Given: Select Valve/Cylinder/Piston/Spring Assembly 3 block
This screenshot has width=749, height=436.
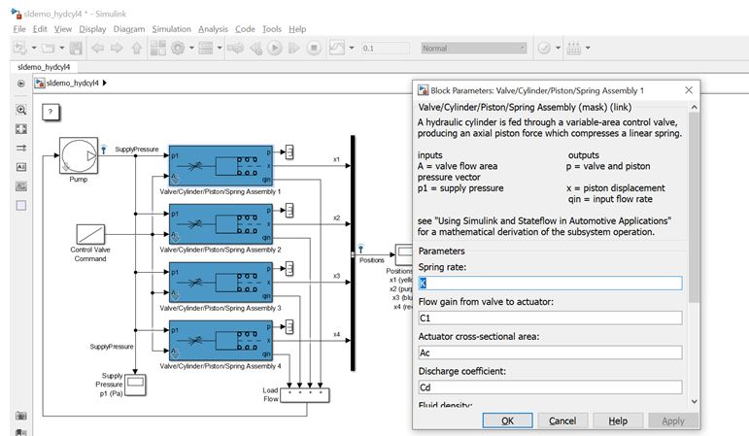Looking at the screenshot, I should tap(221, 282).
